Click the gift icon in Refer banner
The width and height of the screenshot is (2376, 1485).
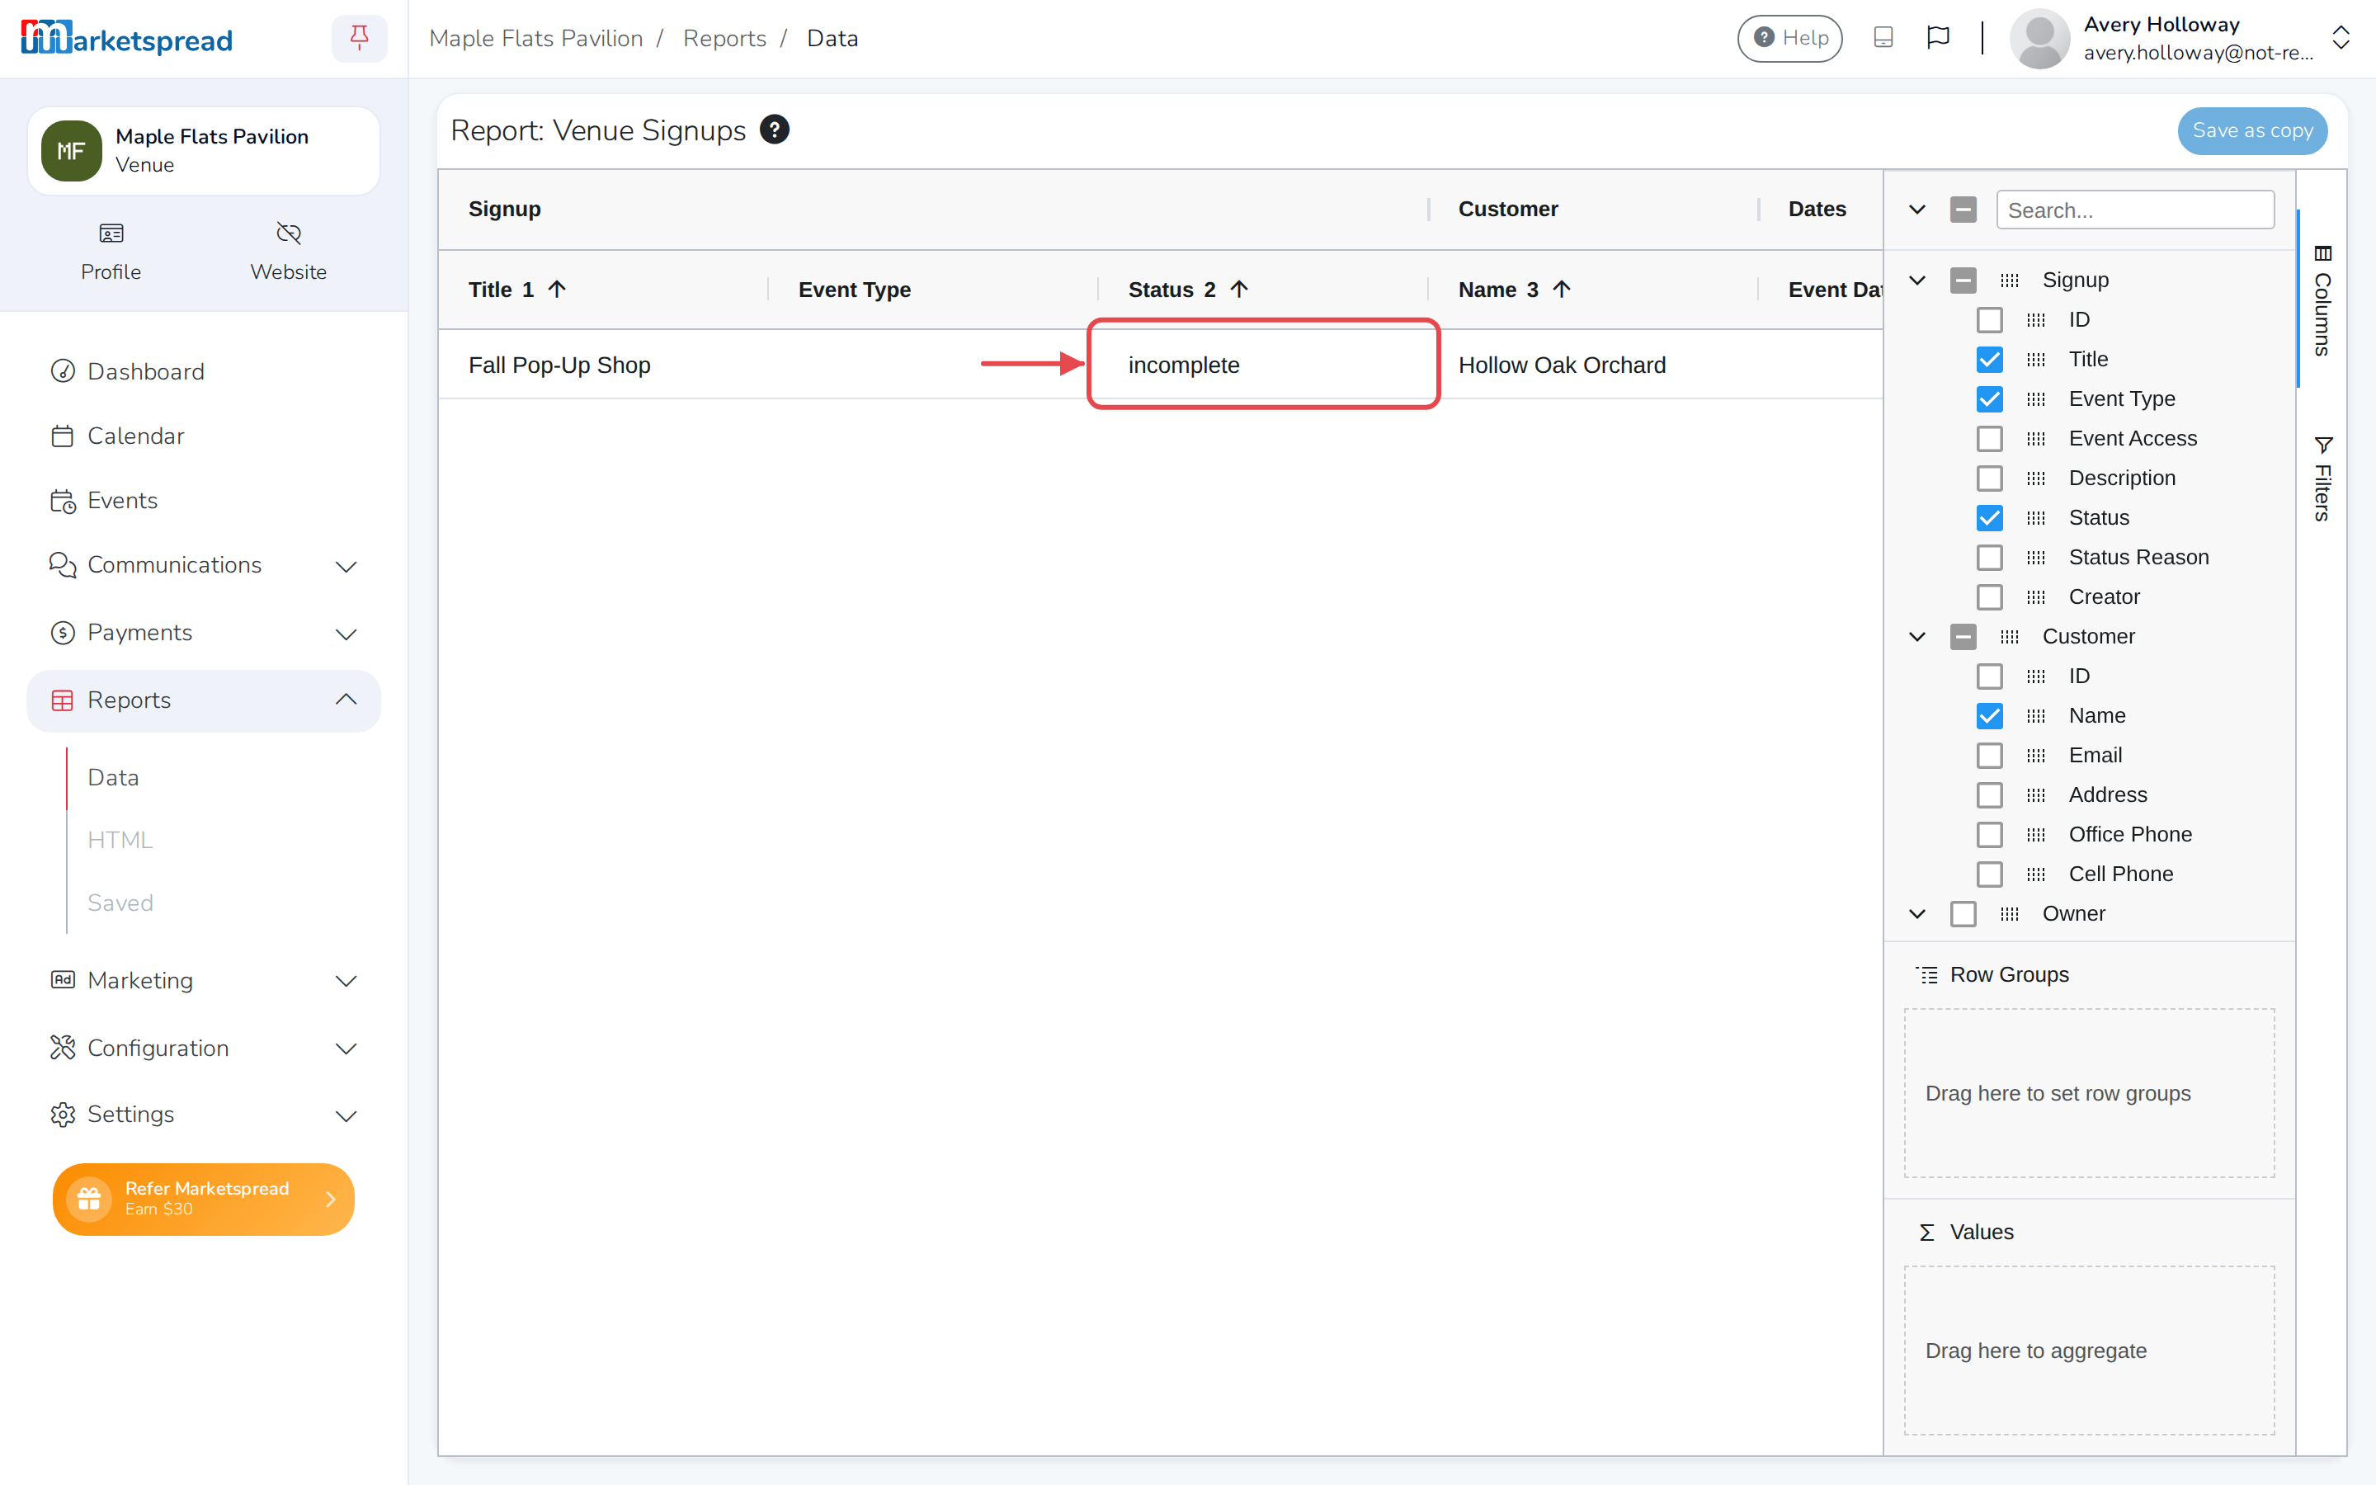click(x=89, y=1198)
